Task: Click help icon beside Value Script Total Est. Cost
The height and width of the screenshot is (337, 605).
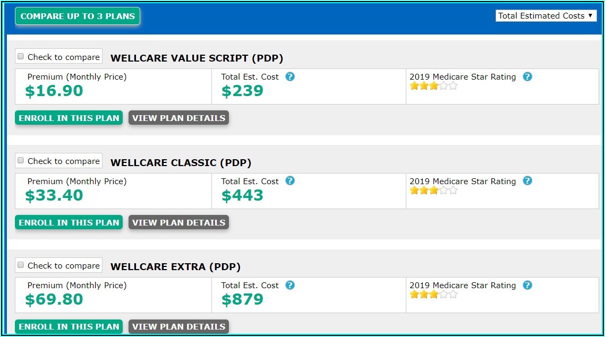Action: click(290, 76)
